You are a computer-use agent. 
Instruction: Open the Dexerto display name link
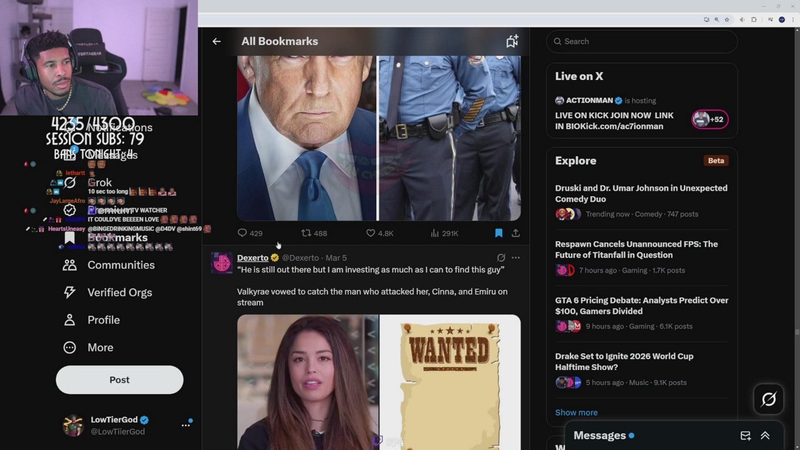pos(252,257)
